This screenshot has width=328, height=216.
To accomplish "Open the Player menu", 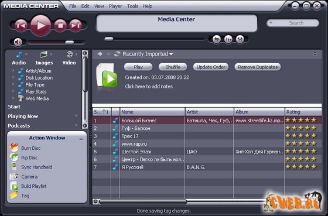I will (115, 6).
